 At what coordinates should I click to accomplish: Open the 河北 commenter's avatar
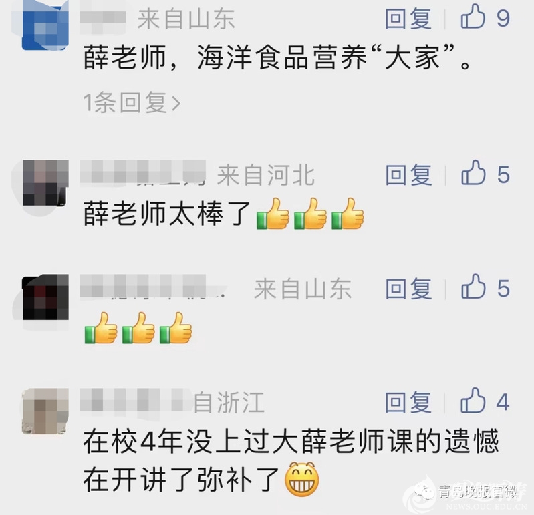tap(45, 183)
